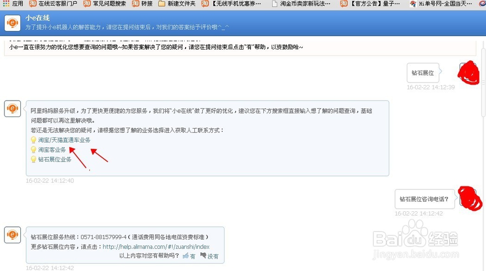The height and width of the screenshot is (271, 486).
Task: Click lightbulb icon next to 淘宝客业务
Action: click(x=34, y=150)
